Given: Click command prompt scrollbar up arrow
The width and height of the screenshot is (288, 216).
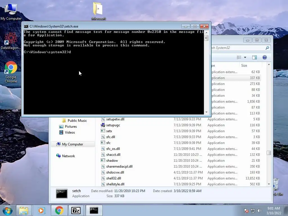Looking at the screenshot, I should (x=206, y=33).
